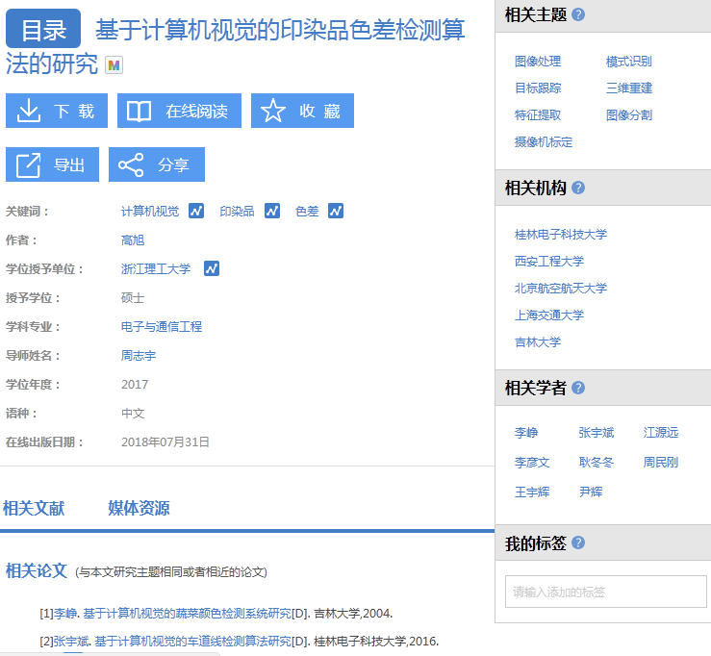Open related topic 目标跟踪
The height and width of the screenshot is (656, 711).
538,88
